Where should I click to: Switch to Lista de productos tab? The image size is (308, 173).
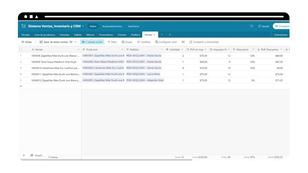coord(45,35)
